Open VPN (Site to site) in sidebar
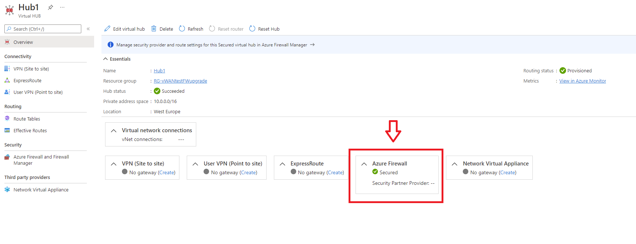The width and height of the screenshot is (636, 244). (x=31, y=69)
